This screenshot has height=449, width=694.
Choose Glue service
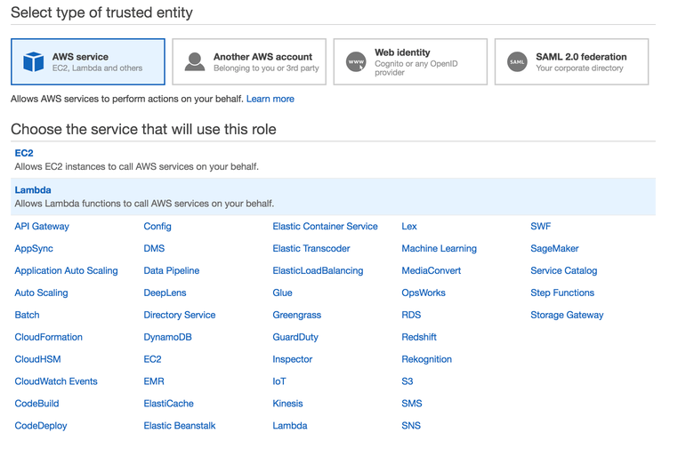[x=282, y=293]
